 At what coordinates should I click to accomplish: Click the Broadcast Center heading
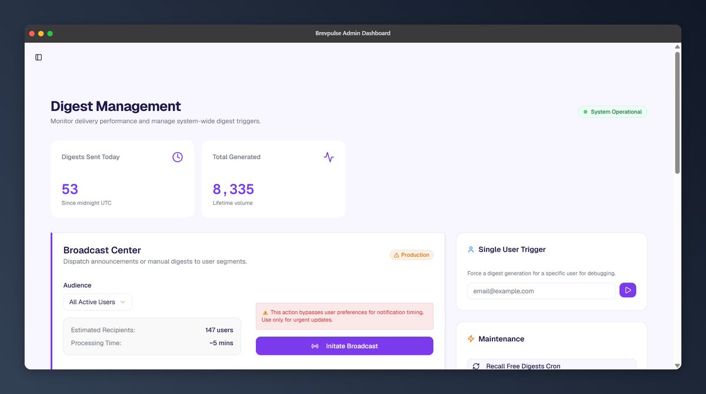[102, 250]
